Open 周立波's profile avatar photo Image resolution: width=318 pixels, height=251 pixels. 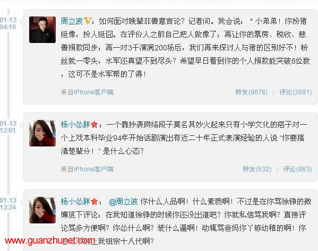[42, 30]
